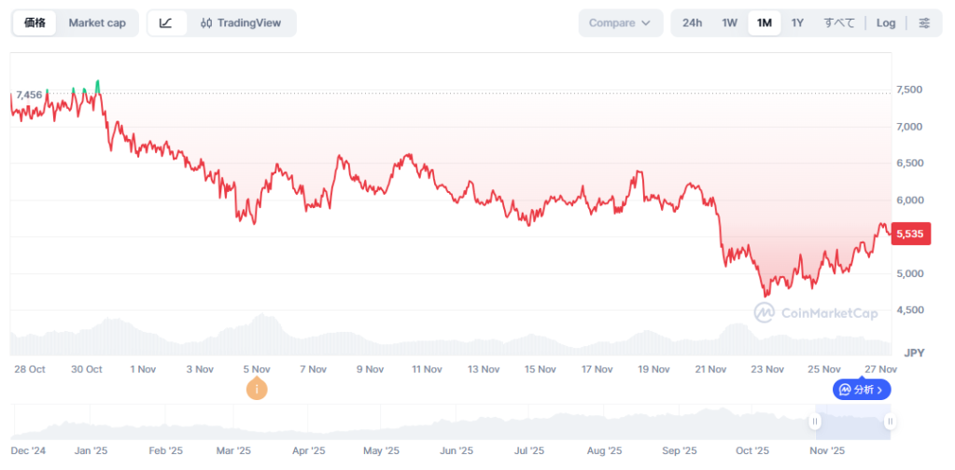Select the 価格 price toggle
The image size is (955, 470).
tap(35, 23)
